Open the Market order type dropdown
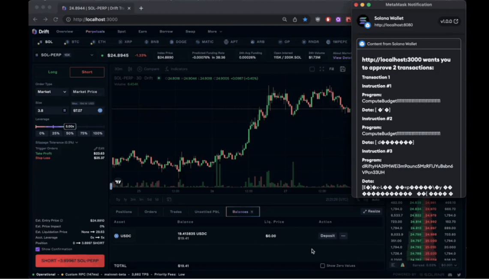 tap(52, 92)
